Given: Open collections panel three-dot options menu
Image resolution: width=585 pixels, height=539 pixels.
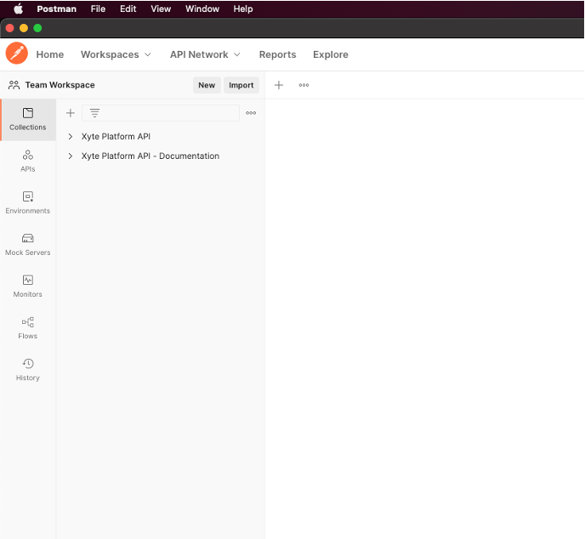Looking at the screenshot, I should 251,113.
